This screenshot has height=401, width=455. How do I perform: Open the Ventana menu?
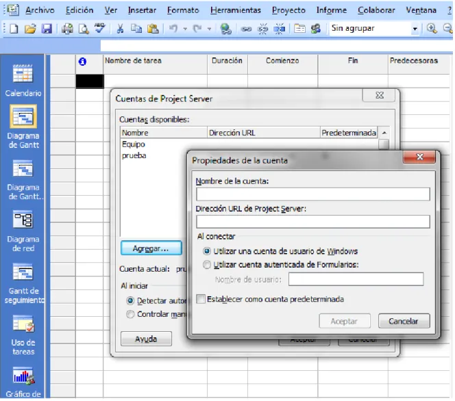click(421, 10)
